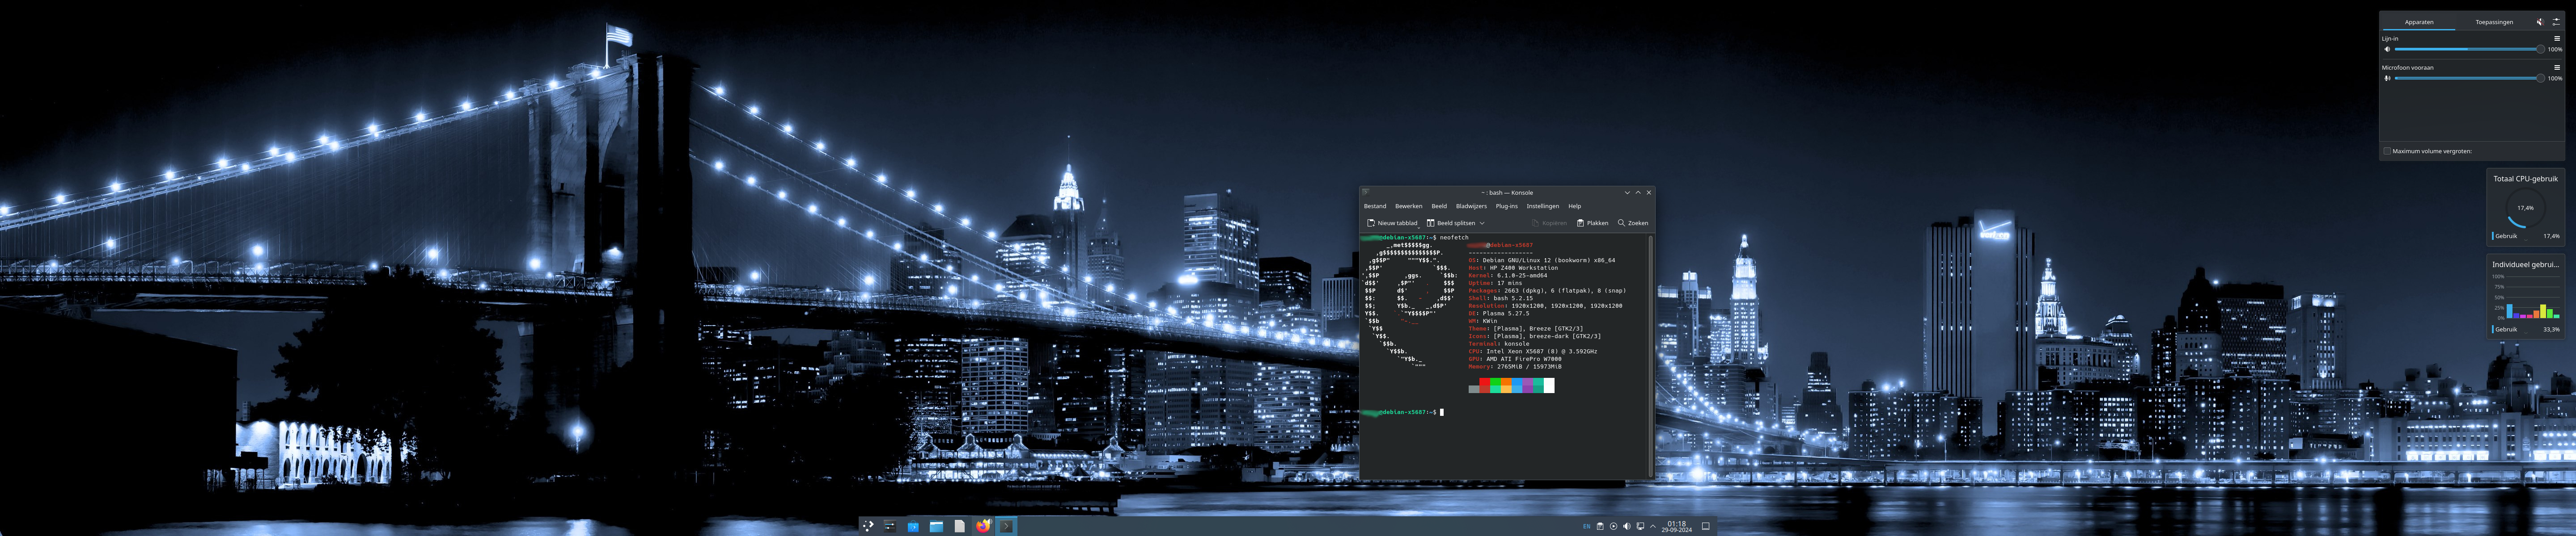Image resolution: width=2576 pixels, height=536 pixels.
Task: Open the Lijn-in hamburger menu
Action: tap(2557, 39)
